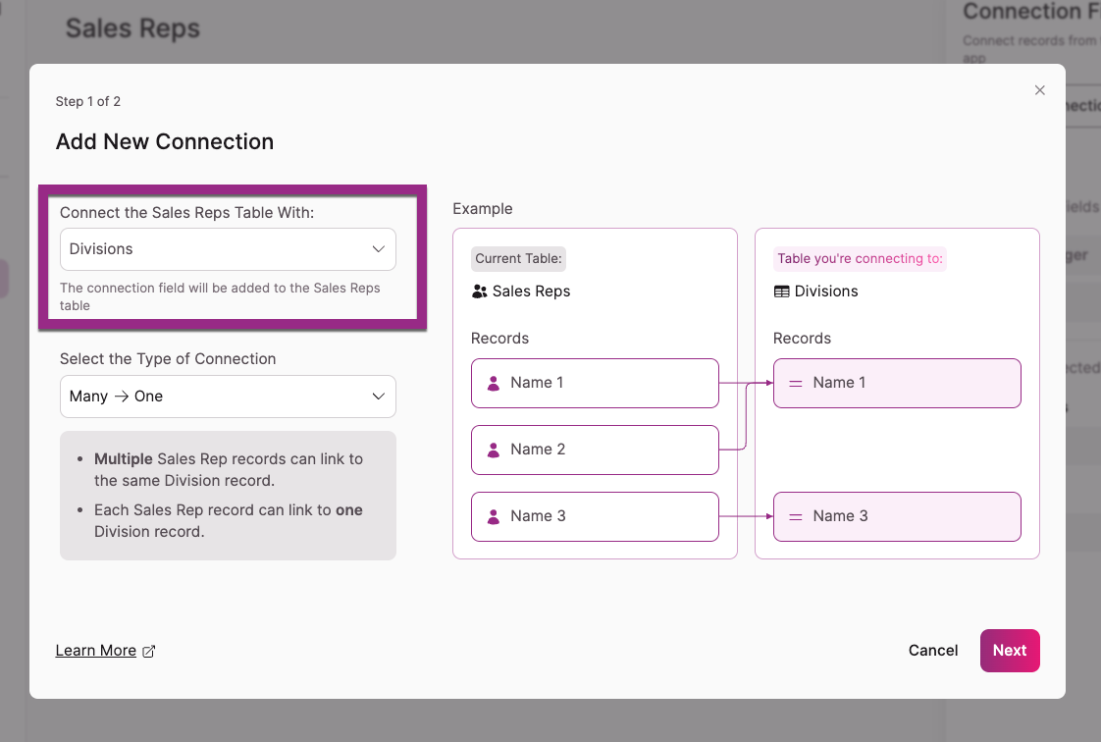The width and height of the screenshot is (1101, 742).
Task: Click the 'Each Sales Rep record' bullet text
Action: (229, 521)
